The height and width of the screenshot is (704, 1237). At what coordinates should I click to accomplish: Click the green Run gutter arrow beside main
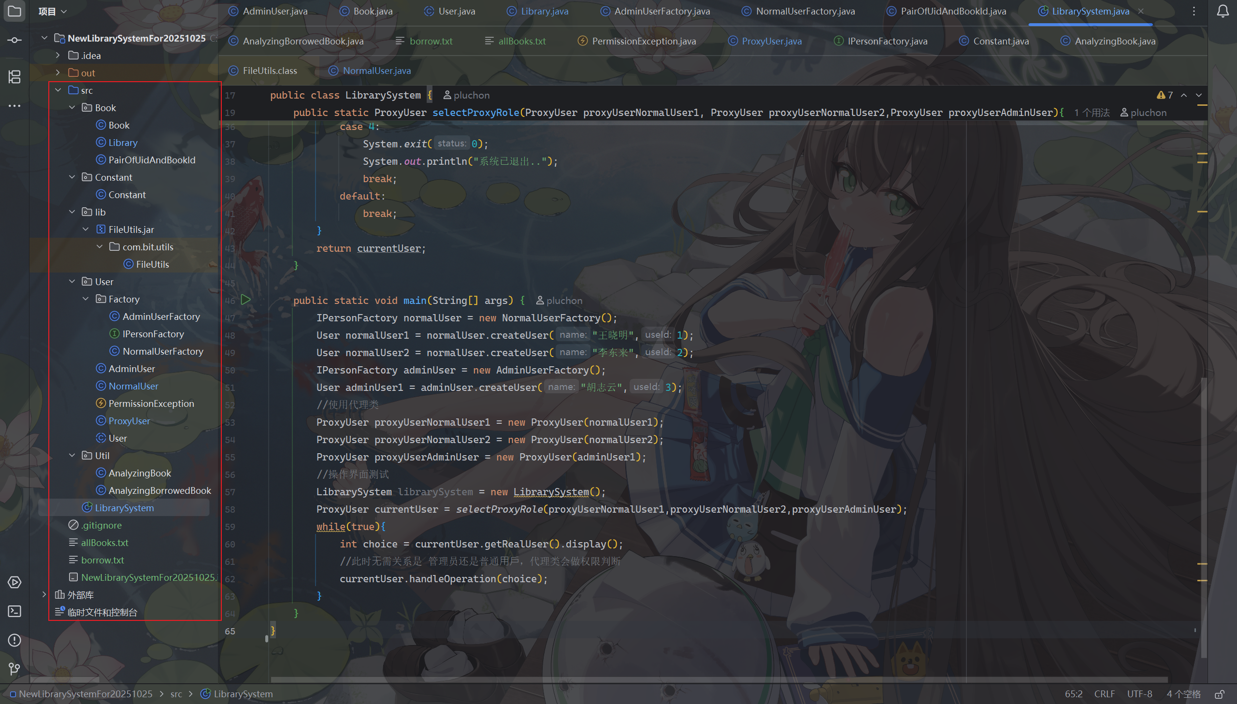click(245, 300)
